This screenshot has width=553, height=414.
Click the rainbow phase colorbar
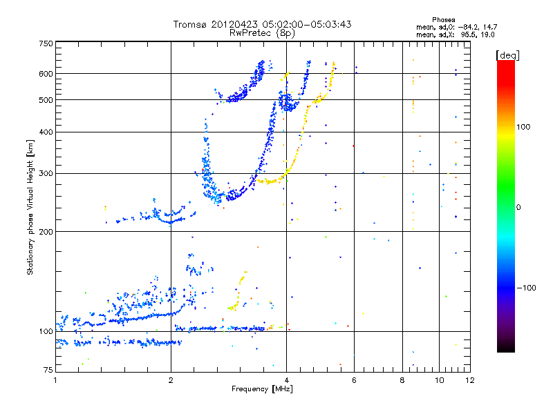(x=506, y=206)
